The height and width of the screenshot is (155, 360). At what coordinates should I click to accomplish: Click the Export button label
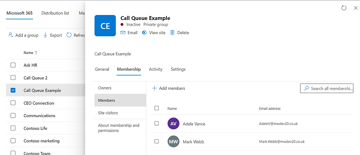click(56, 35)
